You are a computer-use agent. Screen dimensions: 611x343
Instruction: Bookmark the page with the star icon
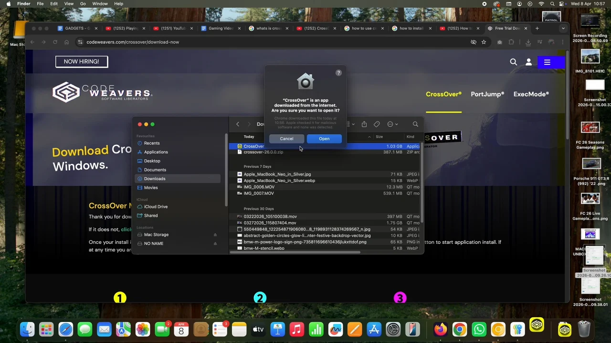[484, 42]
